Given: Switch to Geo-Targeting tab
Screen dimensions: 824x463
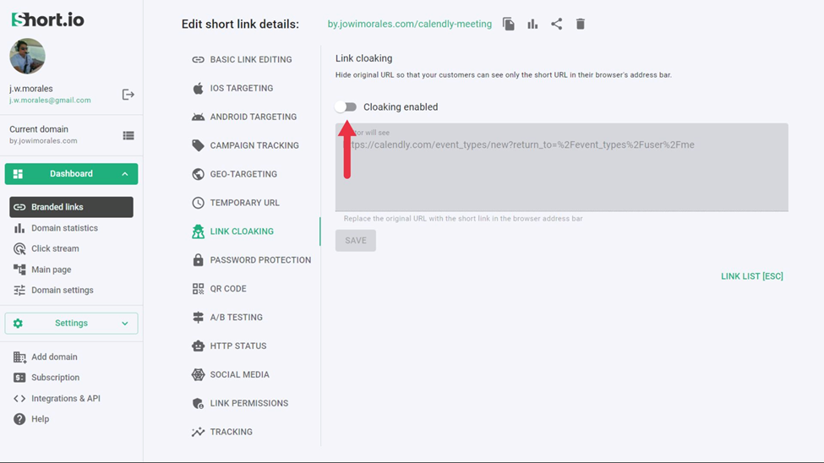Looking at the screenshot, I should (234, 174).
